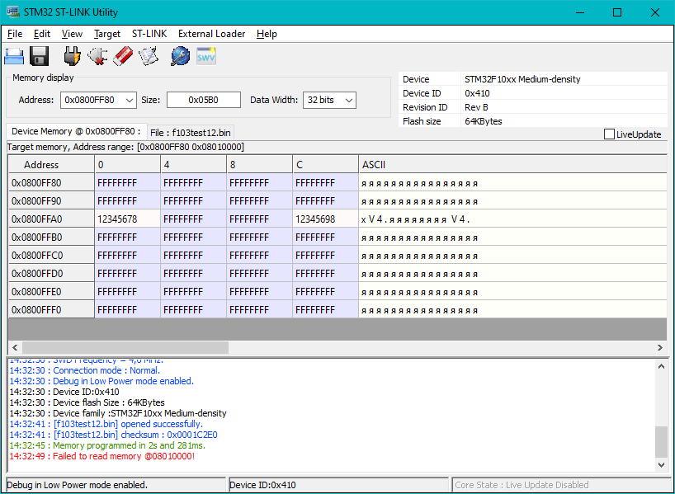Minimize the ST-LINK Utility window
Image resolution: width=675 pixels, height=494 pixels.
580,12
